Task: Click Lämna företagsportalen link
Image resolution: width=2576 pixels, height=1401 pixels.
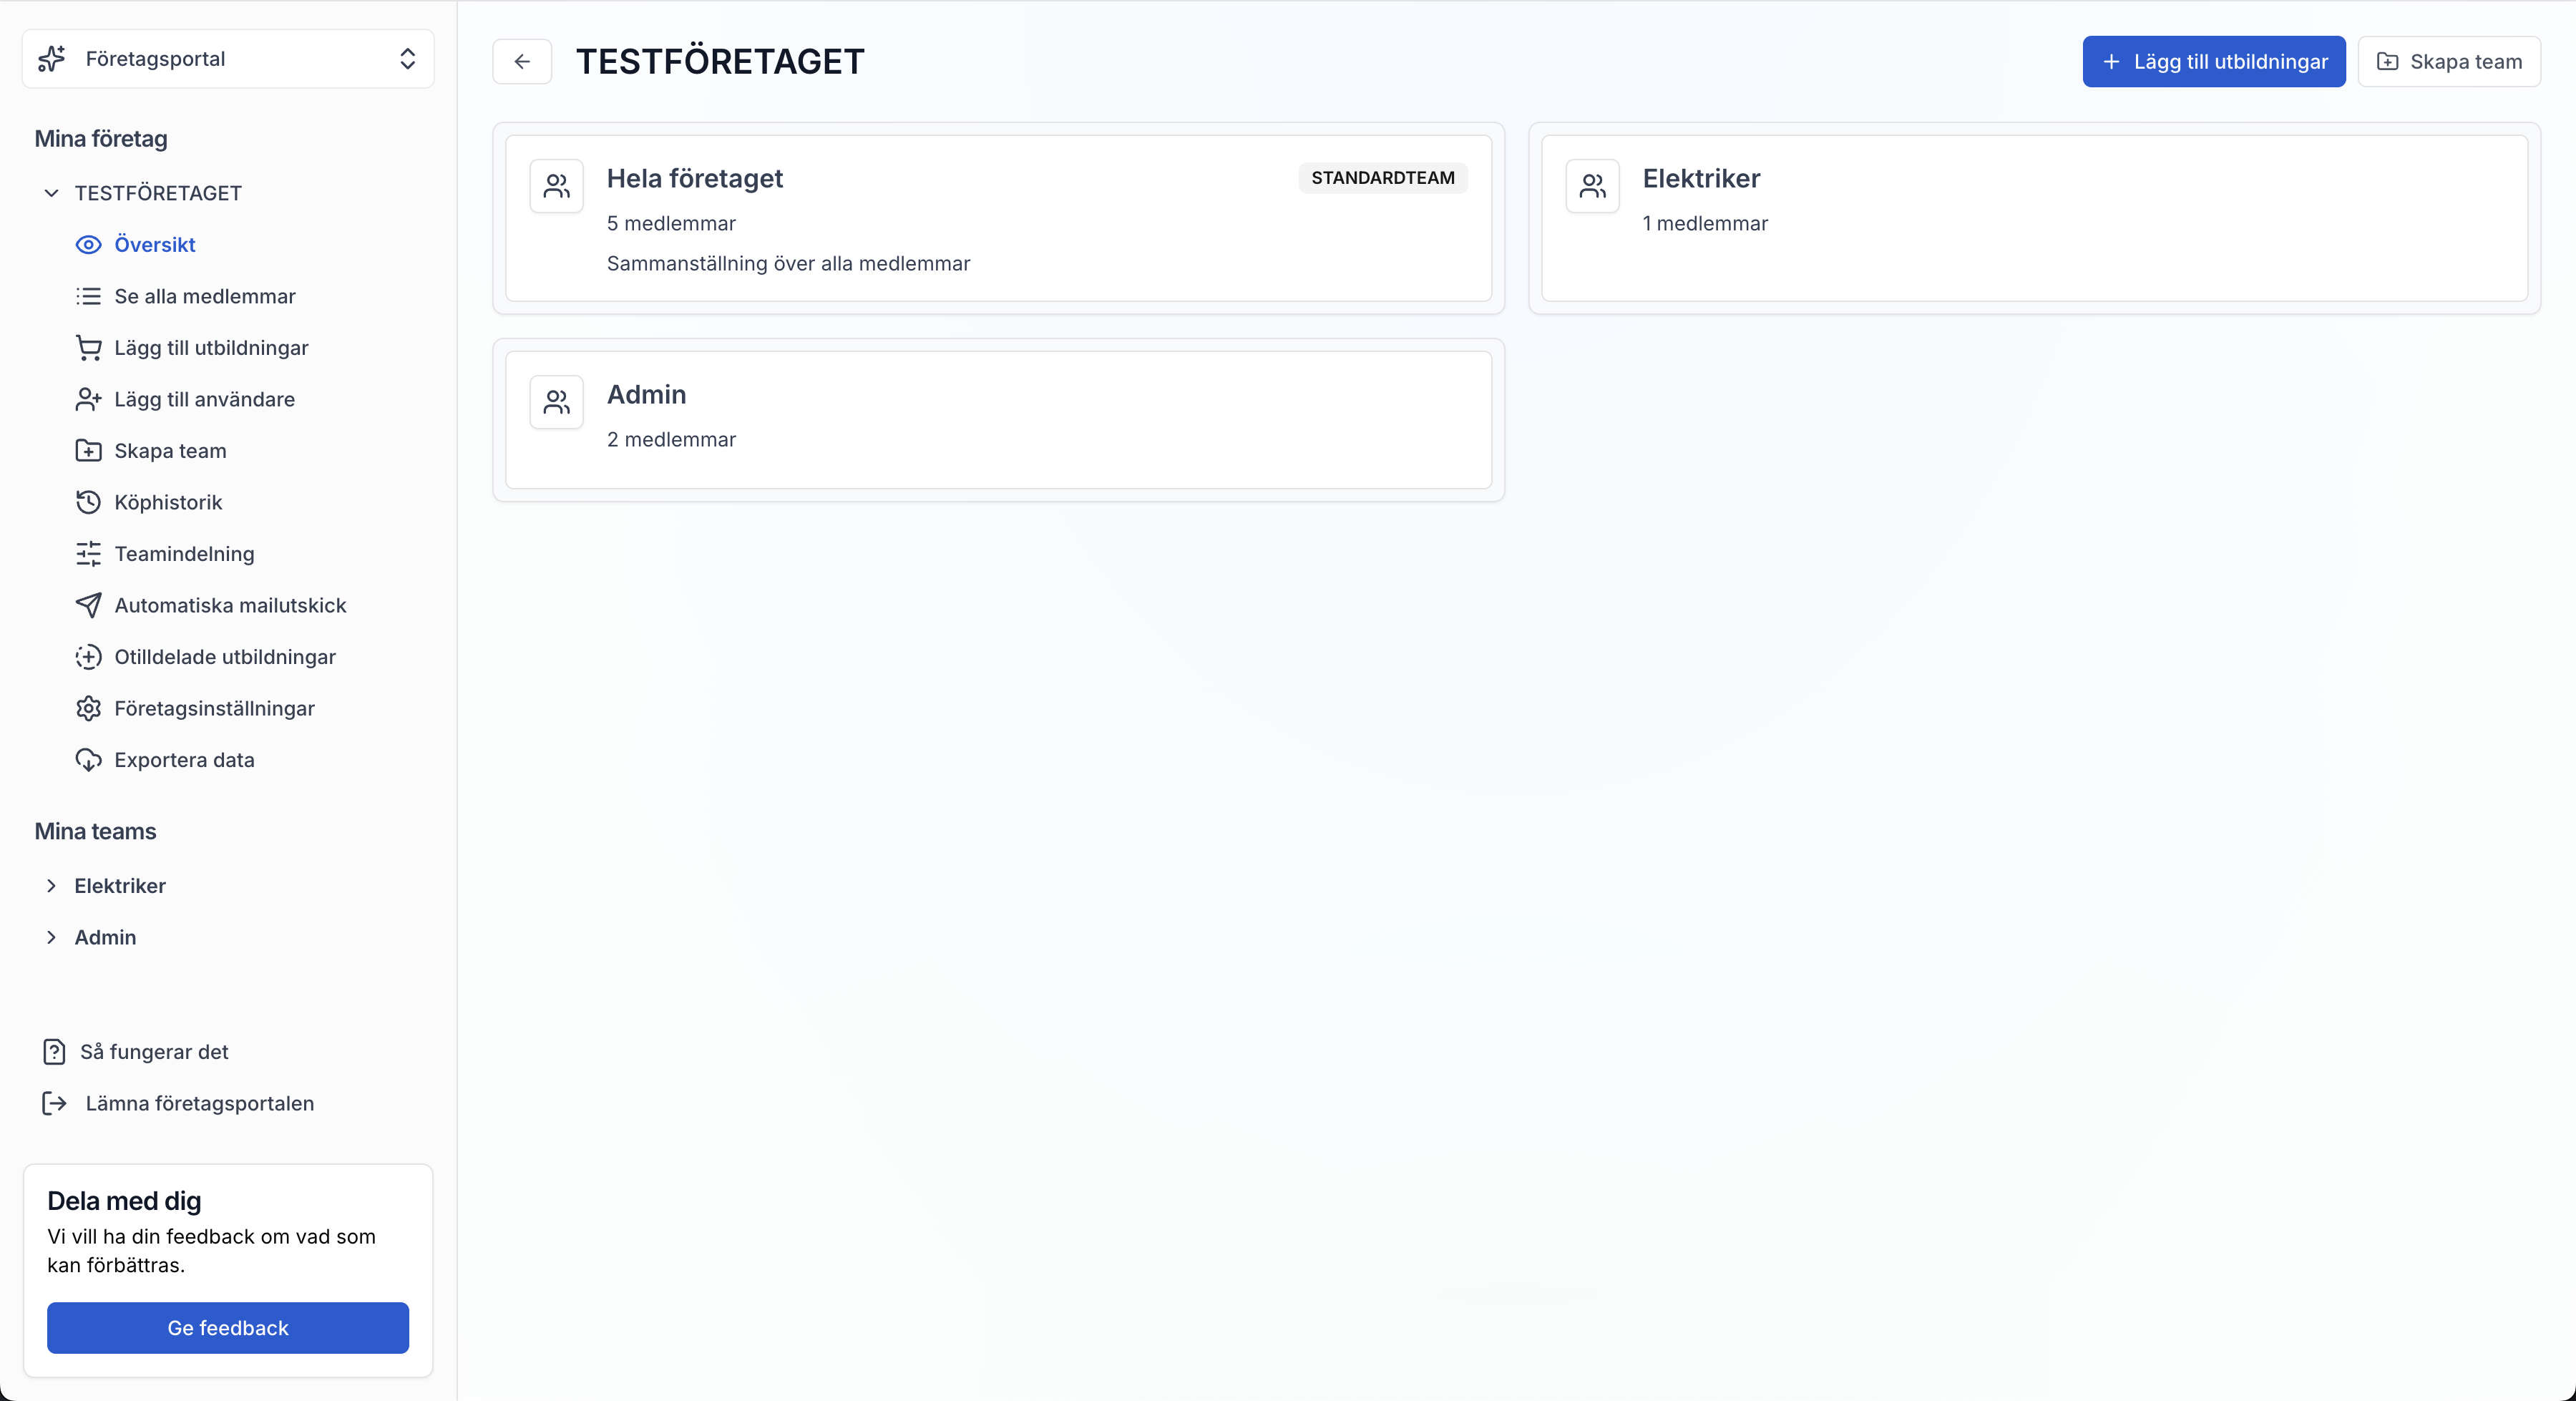Action: pyautogui.click(x=199, y=1104)
